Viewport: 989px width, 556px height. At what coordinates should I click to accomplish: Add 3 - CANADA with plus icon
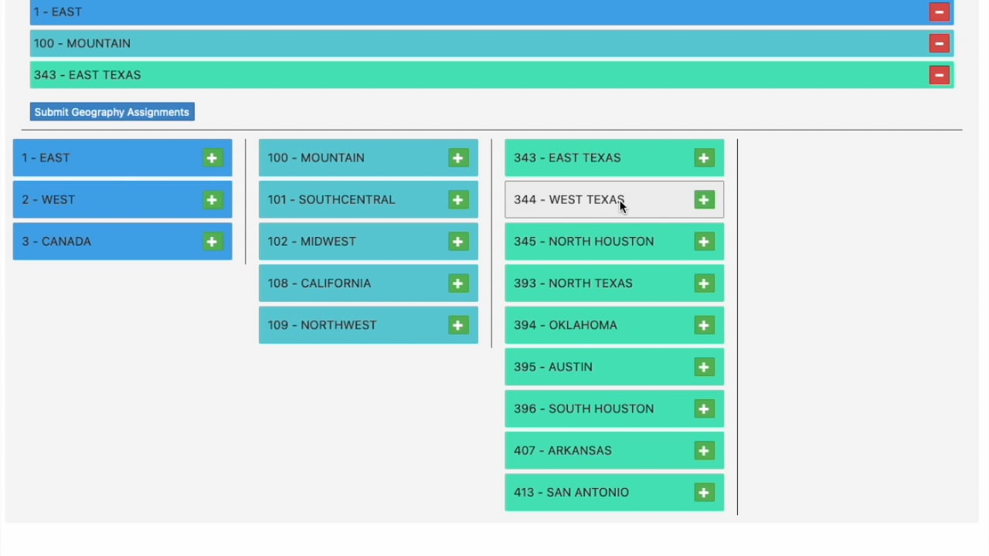[x=212, y=242]
